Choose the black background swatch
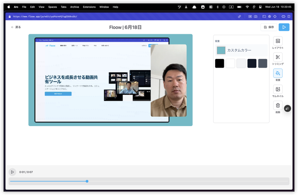This screenshot has width=298, height=195. [x=220, y=63]
